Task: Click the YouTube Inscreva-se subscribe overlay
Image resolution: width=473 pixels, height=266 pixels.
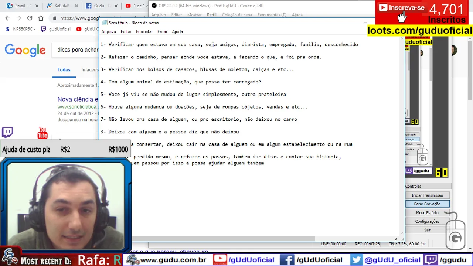Action: click(402, 8)
